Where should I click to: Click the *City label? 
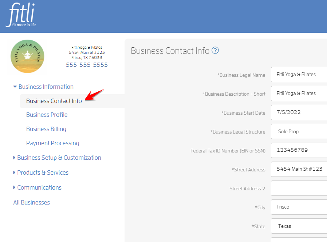(260, 207)
